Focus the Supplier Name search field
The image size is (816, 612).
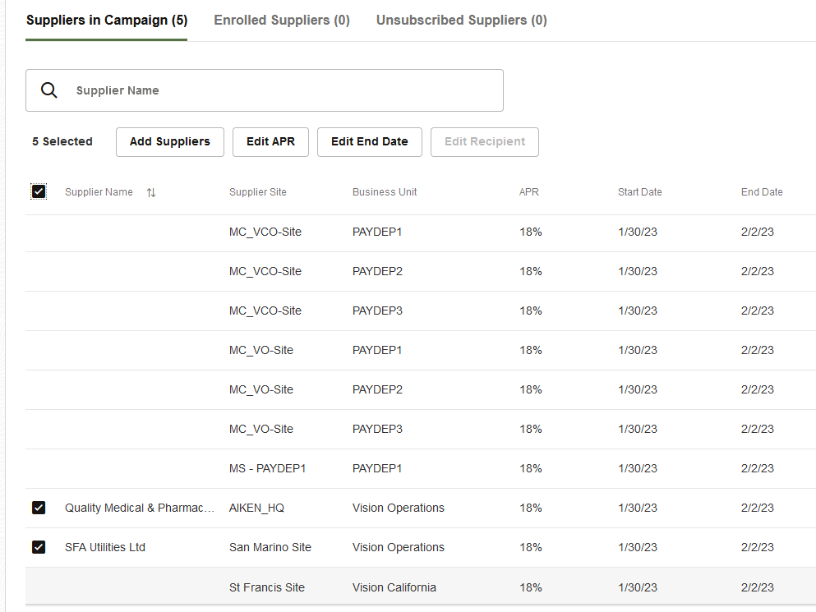[279, 90]
